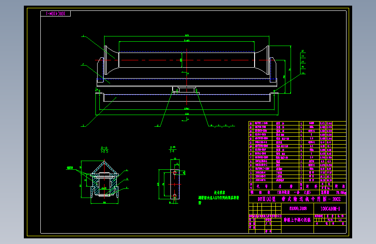Select the 1:2.5 scale text under A-A
Image resolution: width=376 pixels, height=244 pixels.
(105, 152)
